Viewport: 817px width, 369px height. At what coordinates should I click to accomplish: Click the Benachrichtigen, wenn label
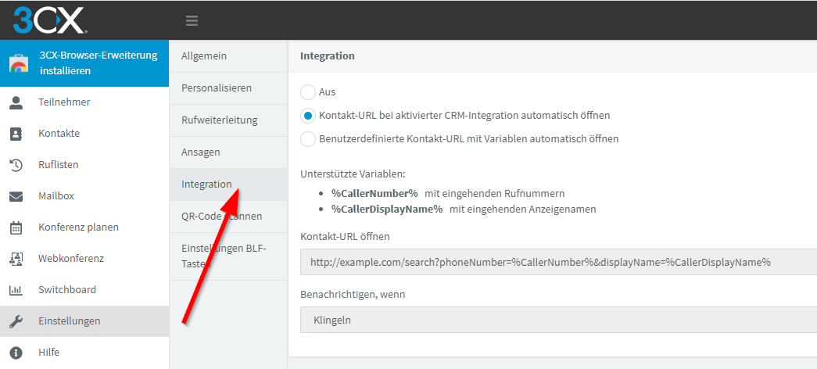pyautogui.click(x=353, y=295)
